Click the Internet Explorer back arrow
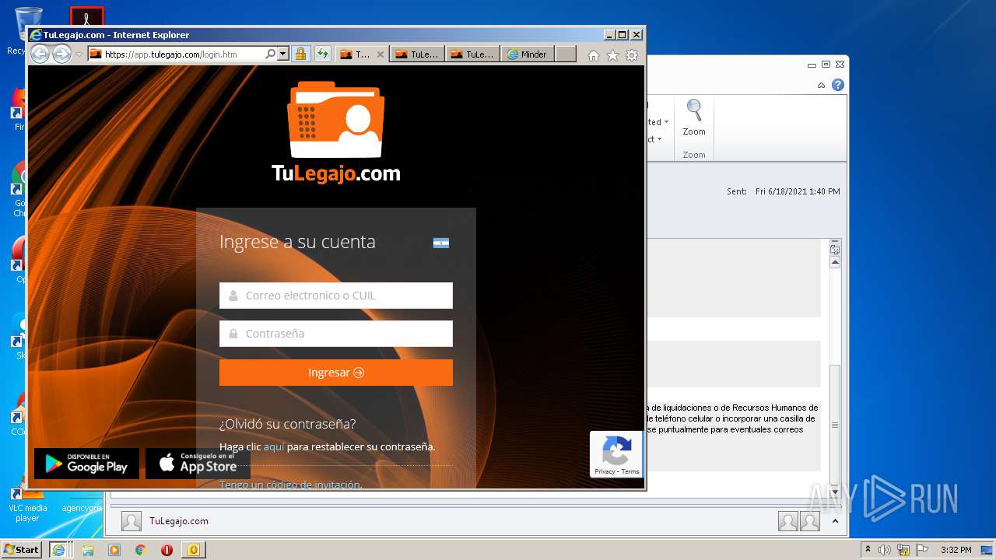This screenshot has height=560, width=996. [x=40, y=54]
